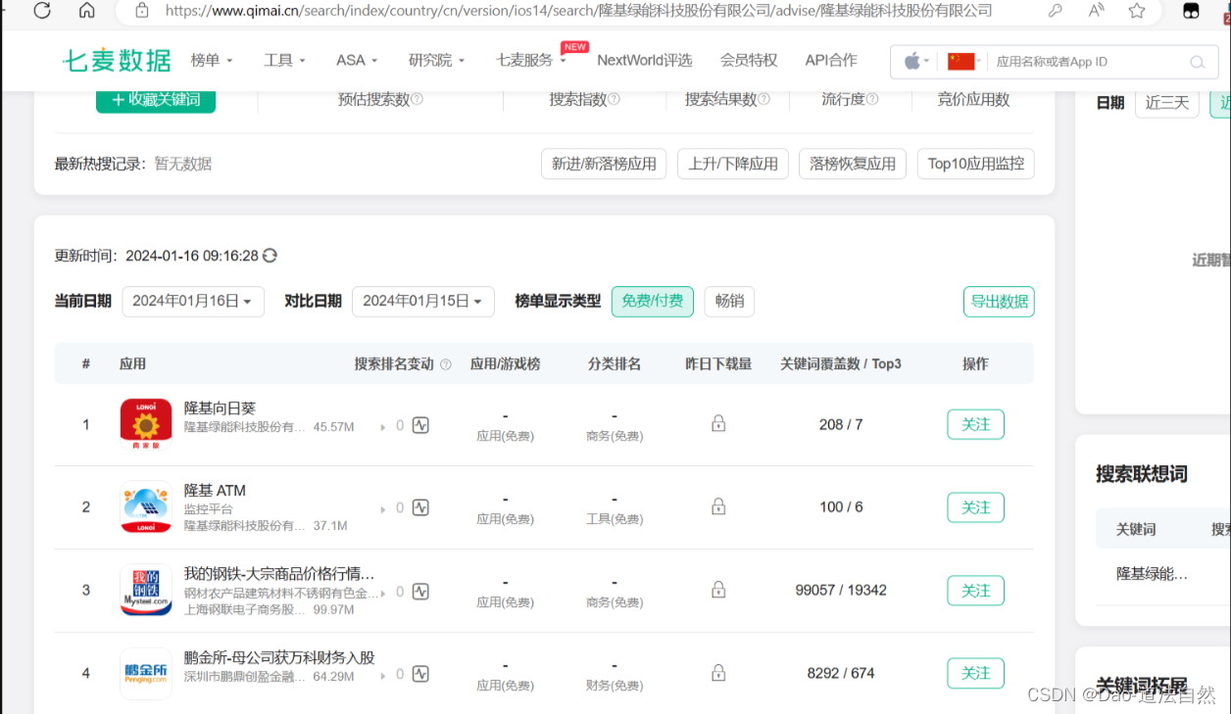Open the 隆基向日葵 app name link
The width and height of the screenshot is (1231, 714).
point(220,407)
